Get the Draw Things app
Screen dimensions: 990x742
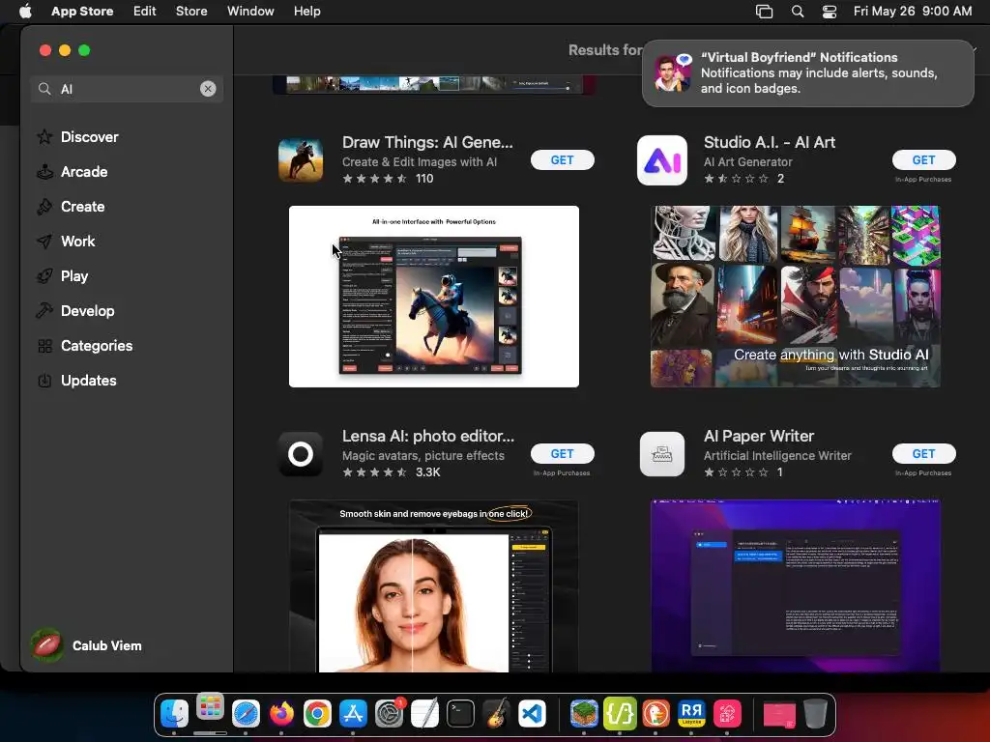coord(562,160)
